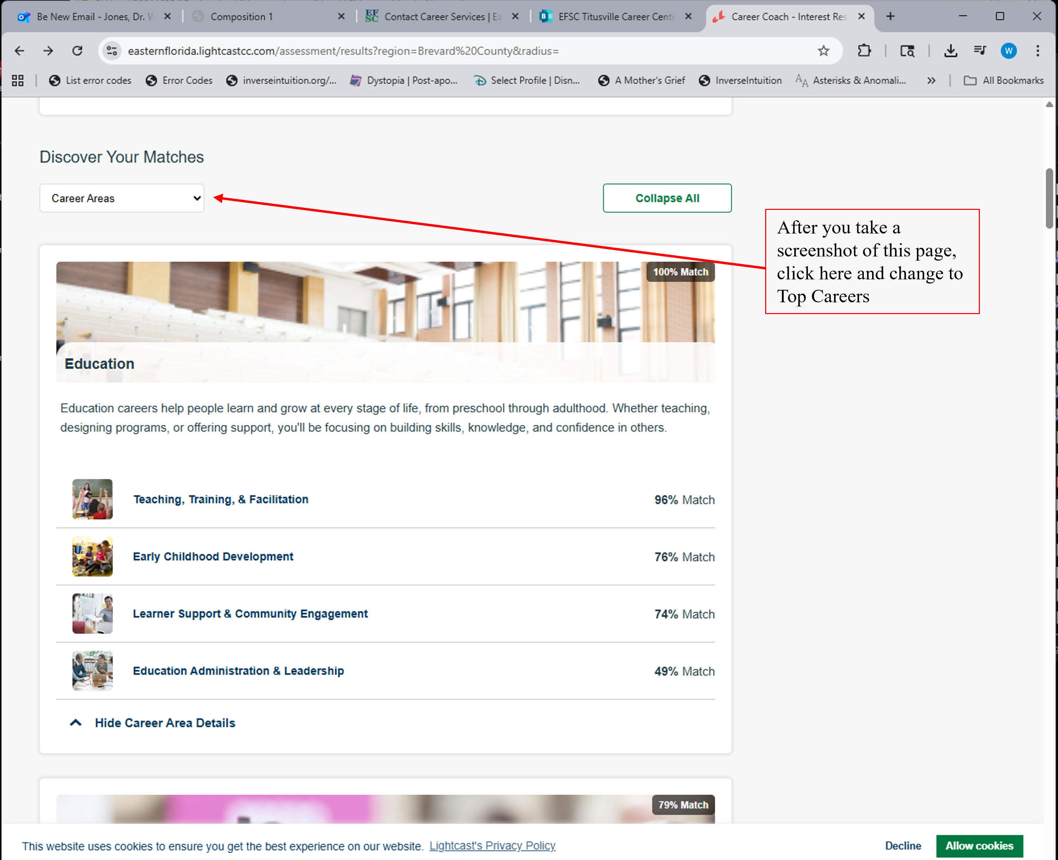This screenshot has height=860, width=1058.
Task: Open the extensions puzzle icon
Action: [864, 50]
